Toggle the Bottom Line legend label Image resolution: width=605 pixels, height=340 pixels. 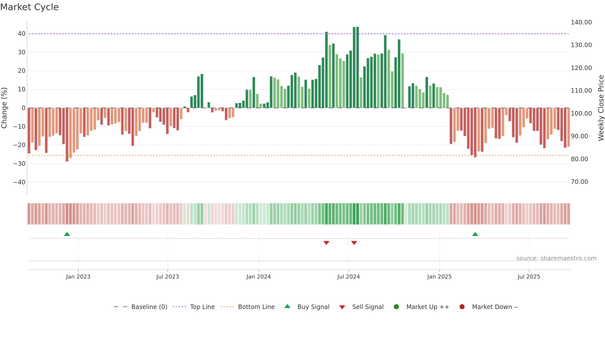[256, 307]
